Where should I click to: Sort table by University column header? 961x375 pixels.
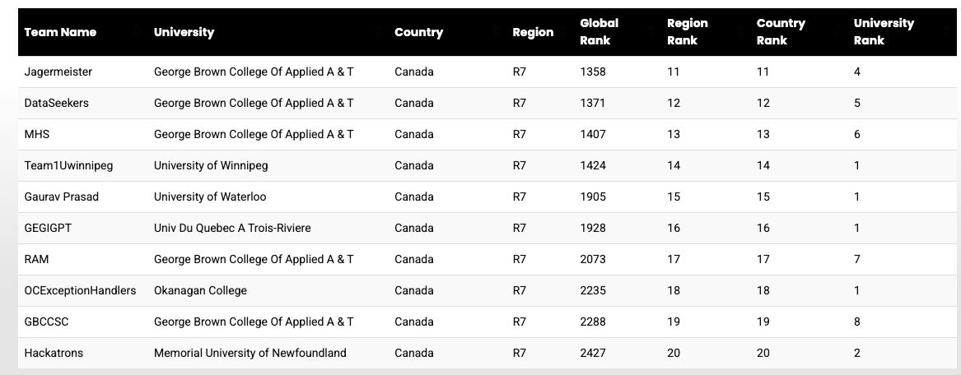pyautogui.click(x=184, y=32)
